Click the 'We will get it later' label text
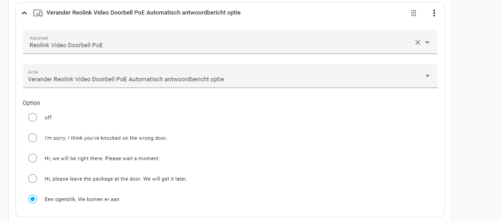The height and width of the screenshot is (221, 501). click(x=165, y=179)
